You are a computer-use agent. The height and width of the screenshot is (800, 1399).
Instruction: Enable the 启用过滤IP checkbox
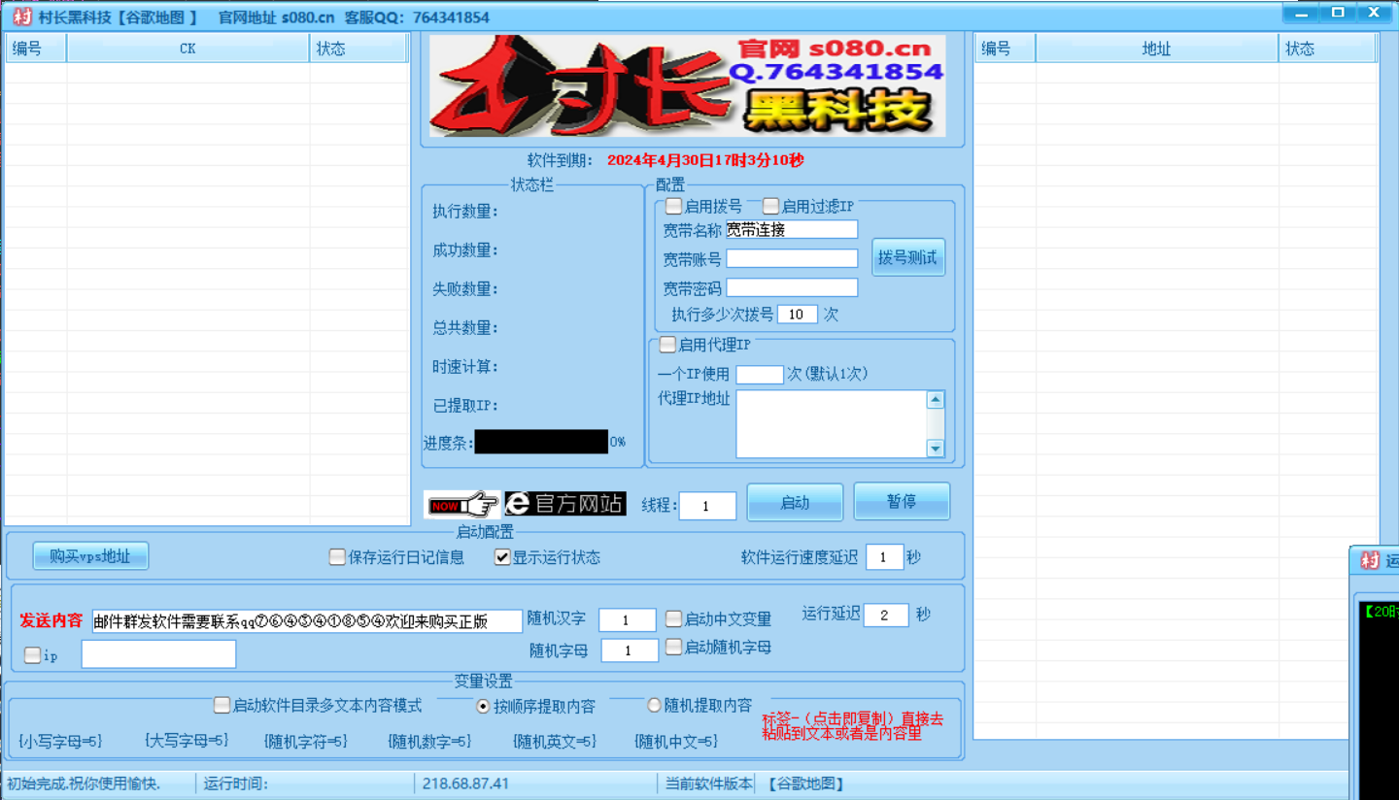pos(770,206)
